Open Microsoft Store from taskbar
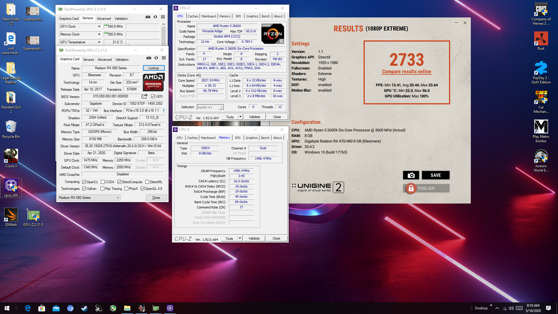558x314 pixels. coord(42,308)
